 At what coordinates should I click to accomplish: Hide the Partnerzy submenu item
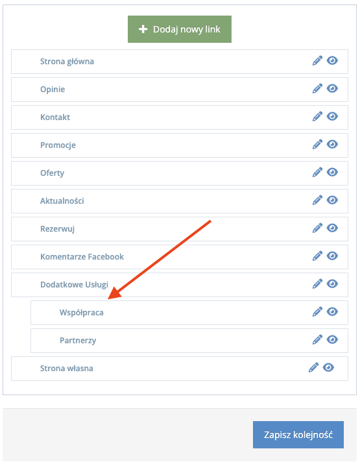[x=332, y=339]
